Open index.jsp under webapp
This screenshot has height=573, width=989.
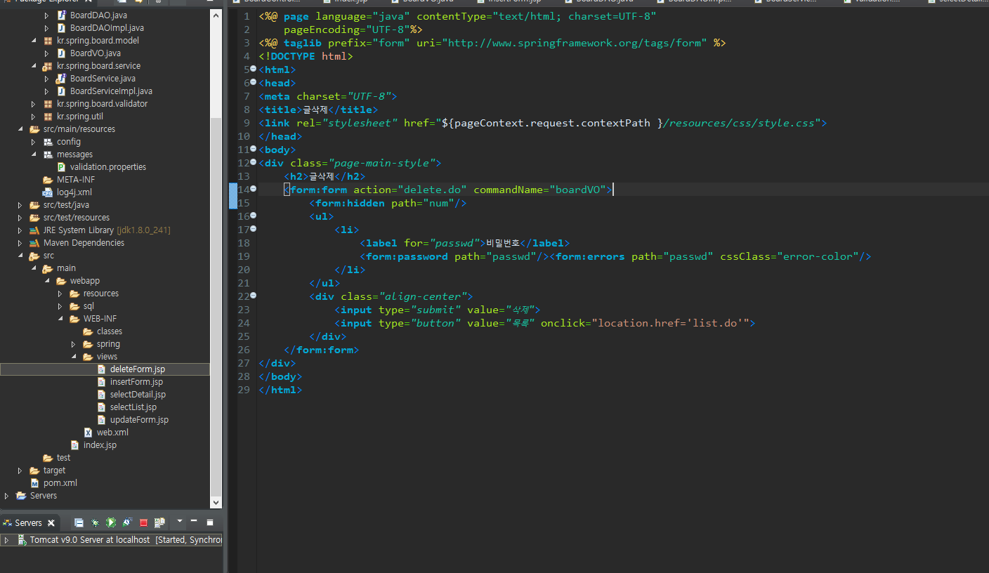coord(100,445)
